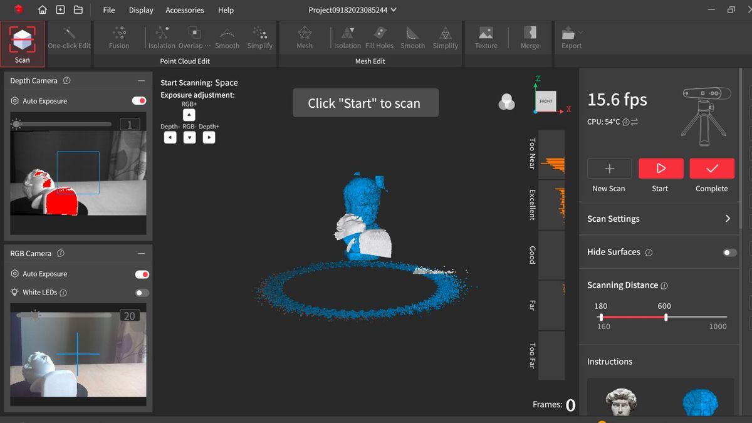
Task: Adjust the Scanning Distance slider handle
Action: [666, 317]
